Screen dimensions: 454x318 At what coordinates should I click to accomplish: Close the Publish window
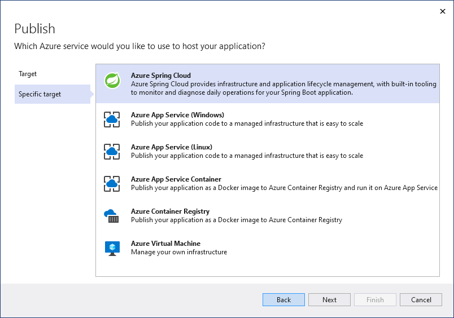[442, 11]
